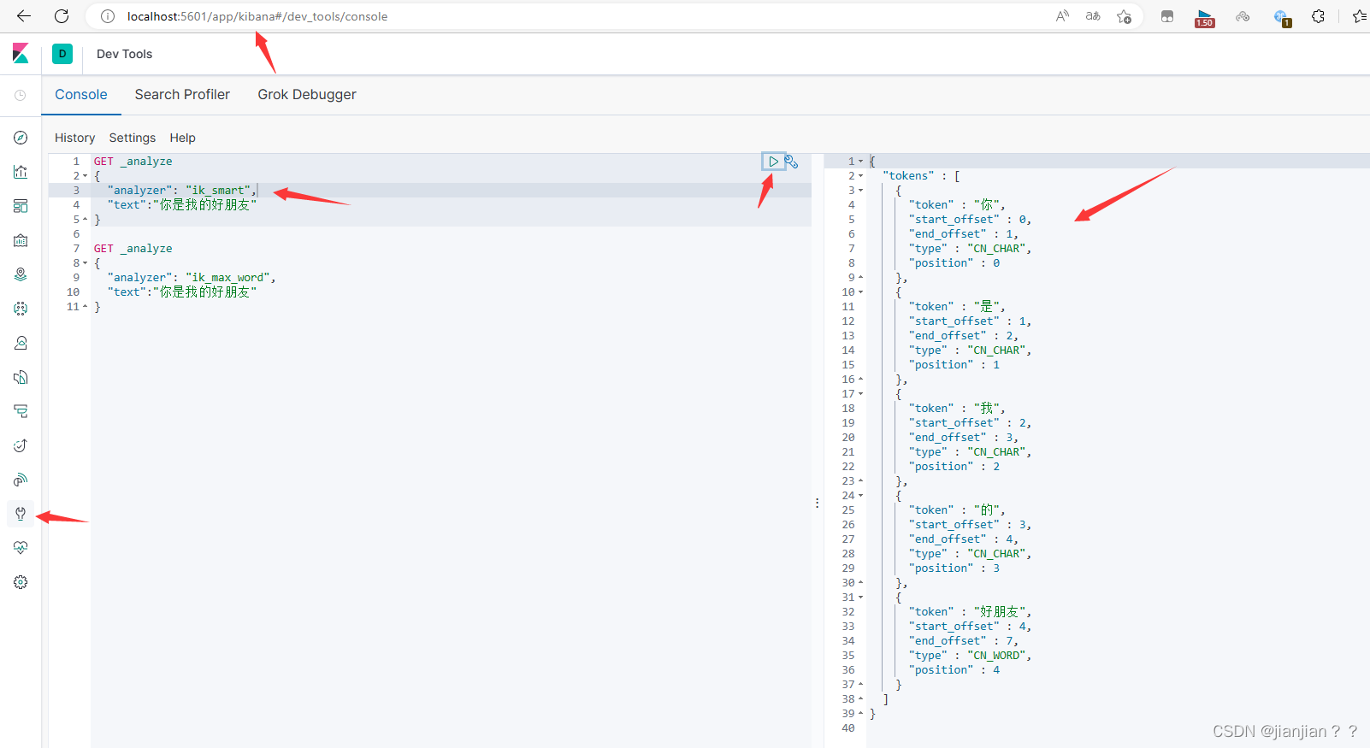Click text line 10 with '你是我的好朋友'
1370x748 pixels.
[x=182, y=292]
